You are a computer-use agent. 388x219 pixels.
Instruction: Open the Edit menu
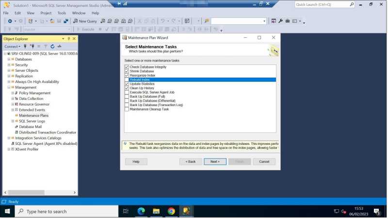click(17, 13)
